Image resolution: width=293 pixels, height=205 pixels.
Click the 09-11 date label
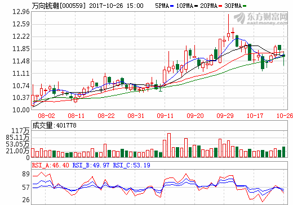165,116
